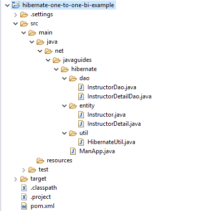This screenshot has width=207, height=211.
Task: Select the javaguides folder label
Action: point(77,60)
